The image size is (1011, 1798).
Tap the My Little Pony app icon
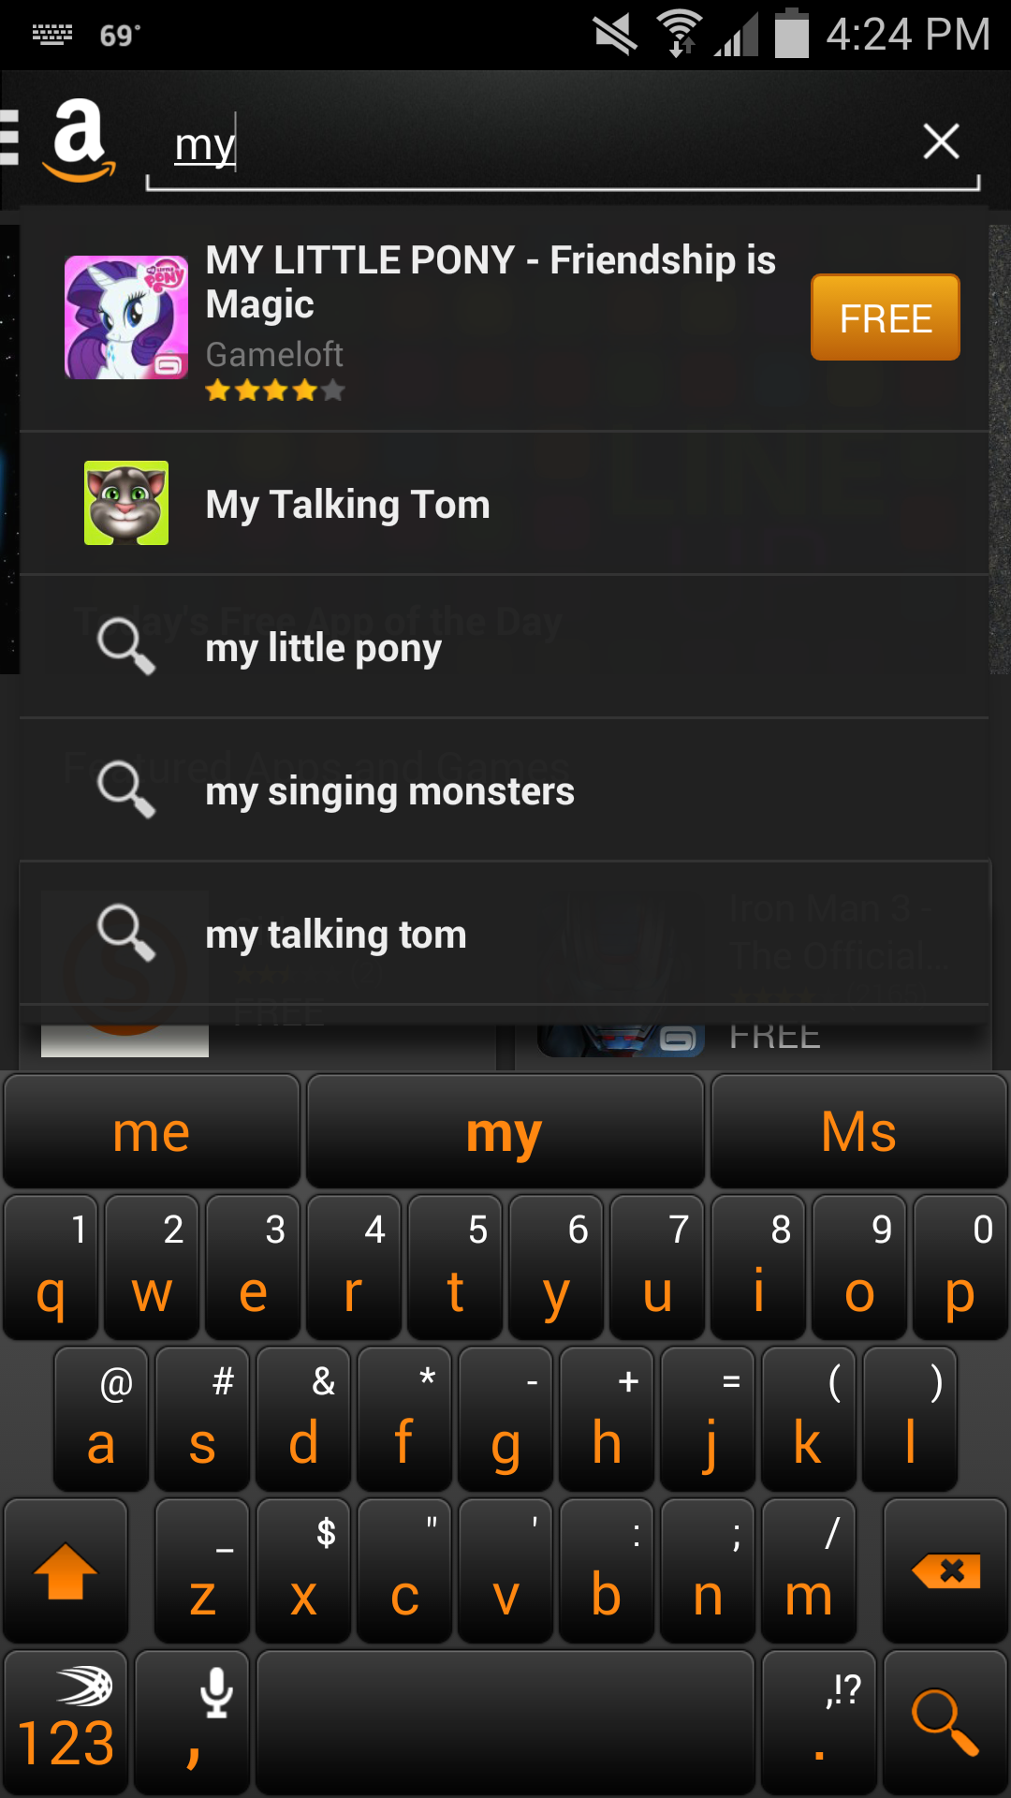125,317
